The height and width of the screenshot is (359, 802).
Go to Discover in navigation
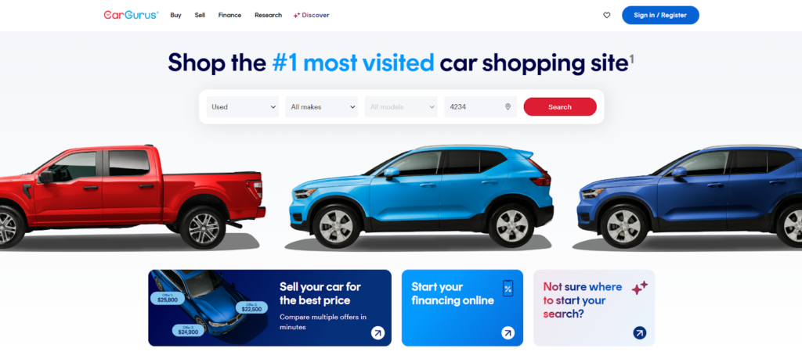(x=311, y=16)
